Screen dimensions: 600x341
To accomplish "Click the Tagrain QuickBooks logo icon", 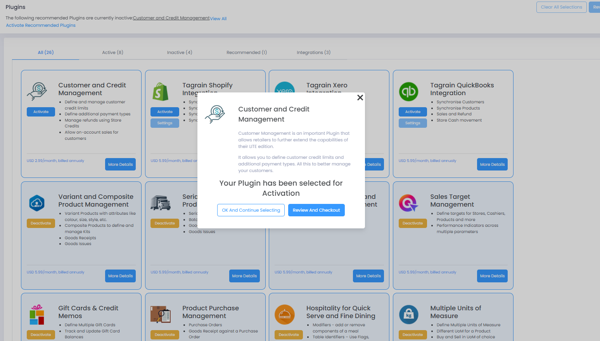I will click(408, 92).
